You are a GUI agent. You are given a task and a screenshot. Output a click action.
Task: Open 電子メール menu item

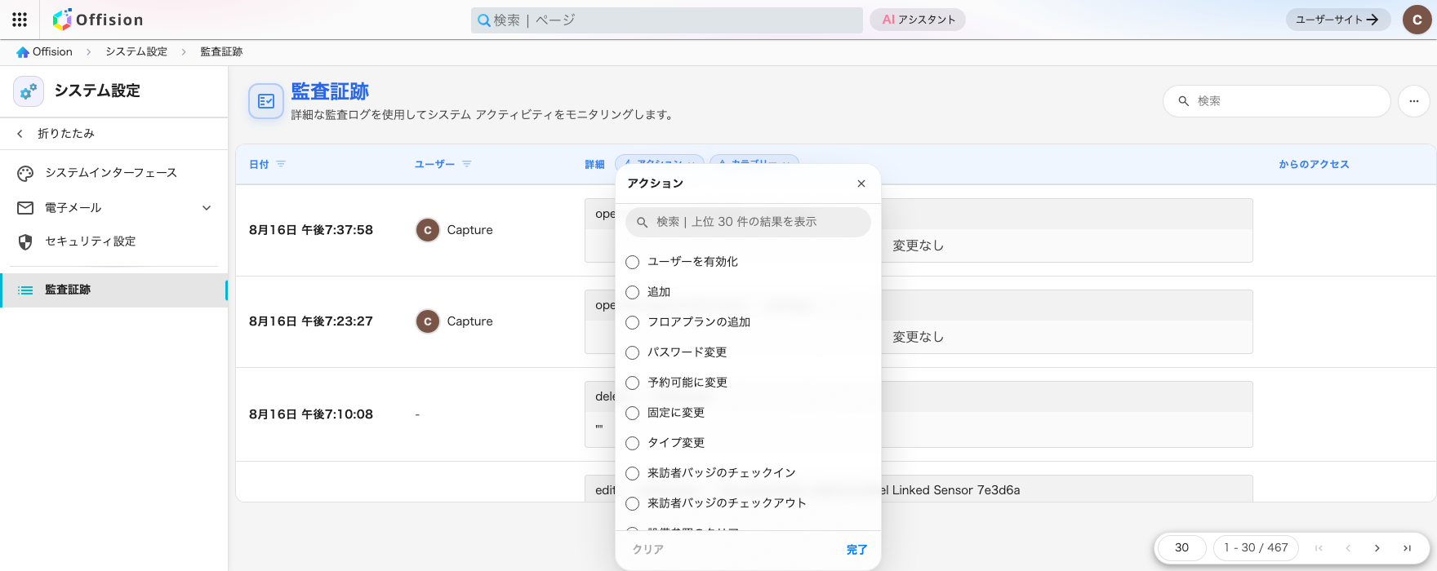(114, 208)
